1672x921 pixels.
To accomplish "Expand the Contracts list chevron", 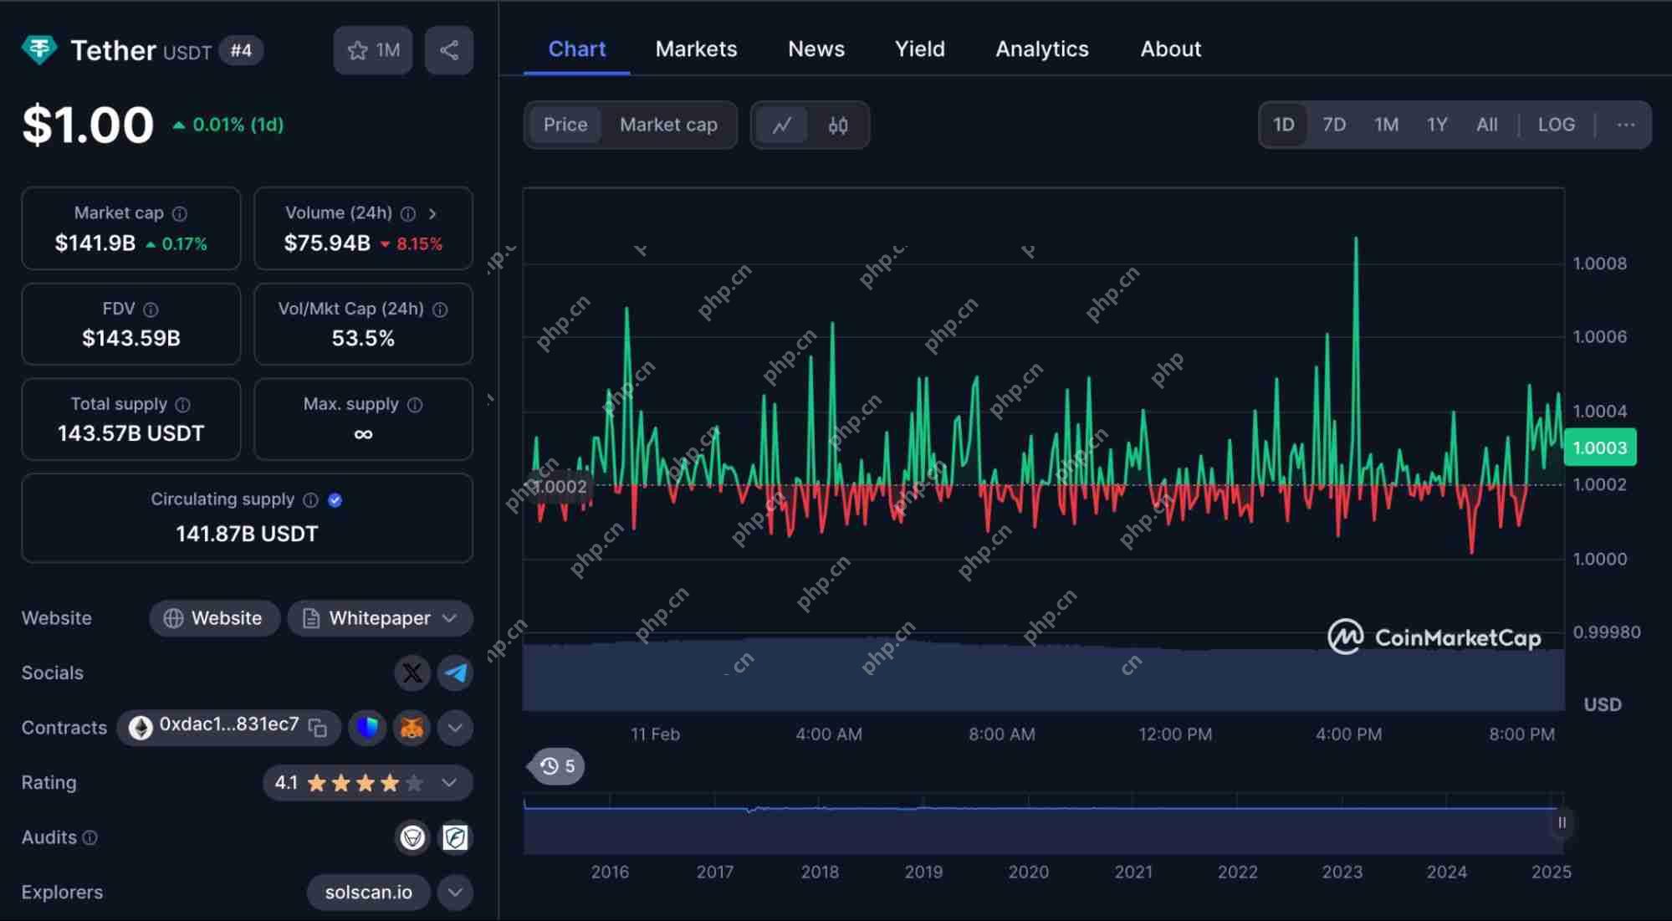I will [x=455, y=727].
